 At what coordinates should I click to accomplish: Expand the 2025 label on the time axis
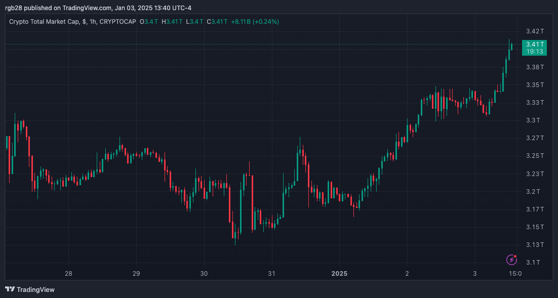(339, 274)
